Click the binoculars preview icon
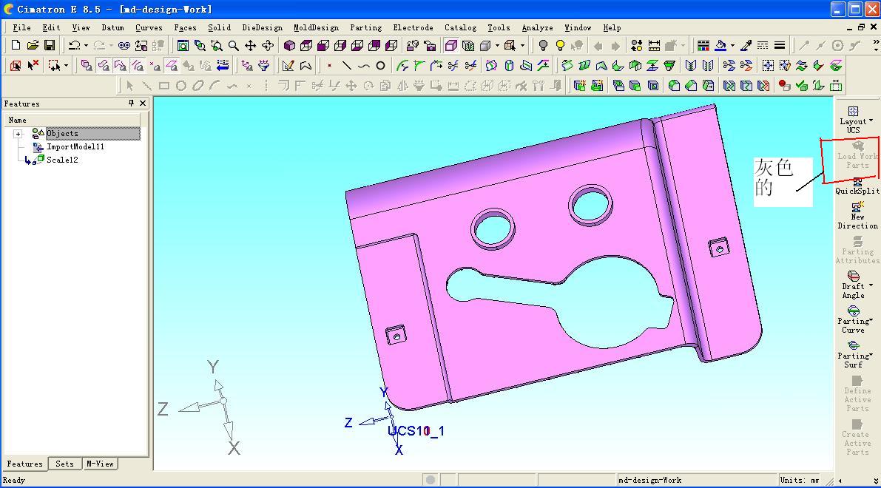 pos(124,46)
